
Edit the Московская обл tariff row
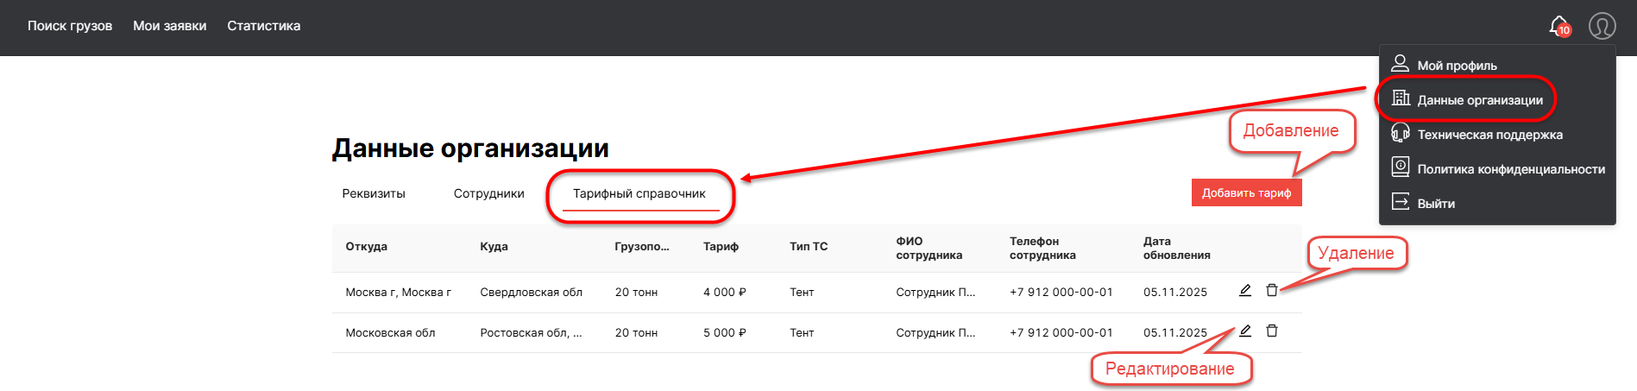click(1245, 331)
